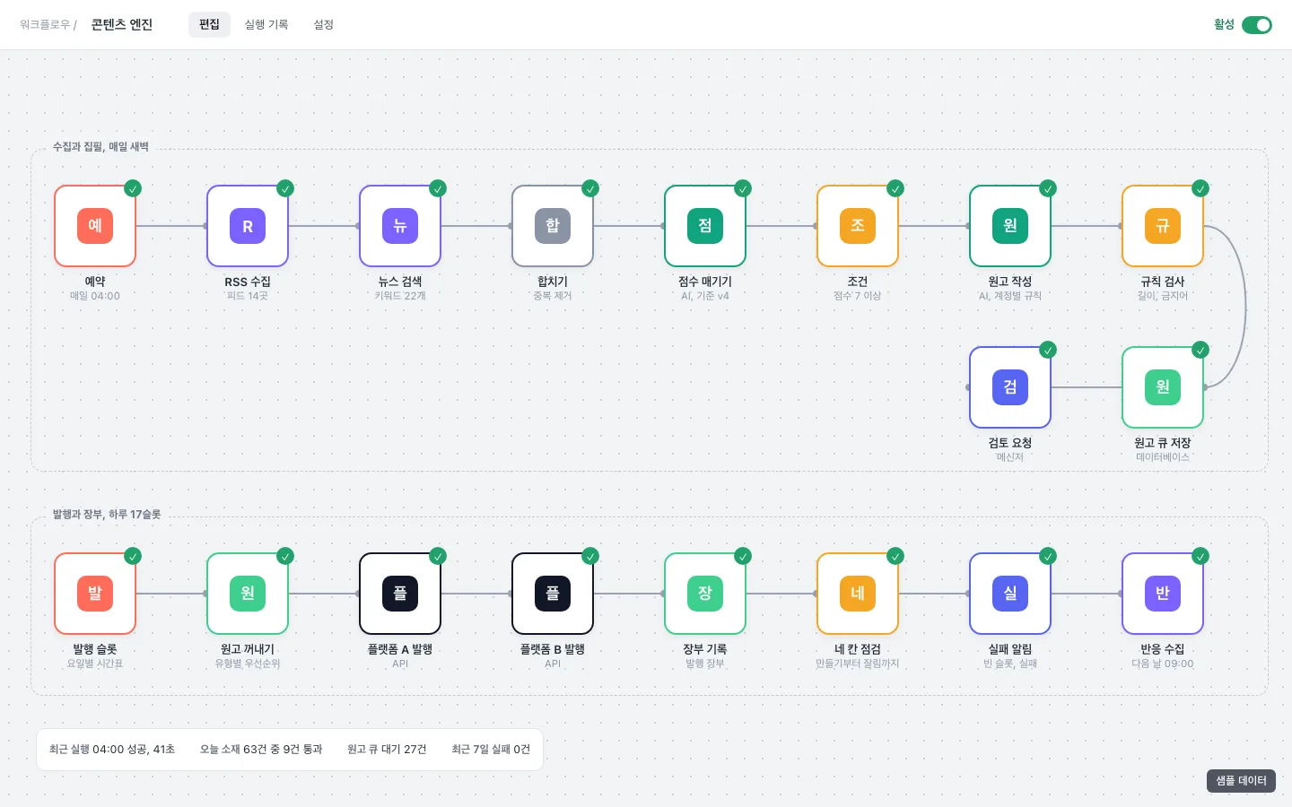Select the 반응 수집 node

pyautogui.click(x=1163, y=594)
